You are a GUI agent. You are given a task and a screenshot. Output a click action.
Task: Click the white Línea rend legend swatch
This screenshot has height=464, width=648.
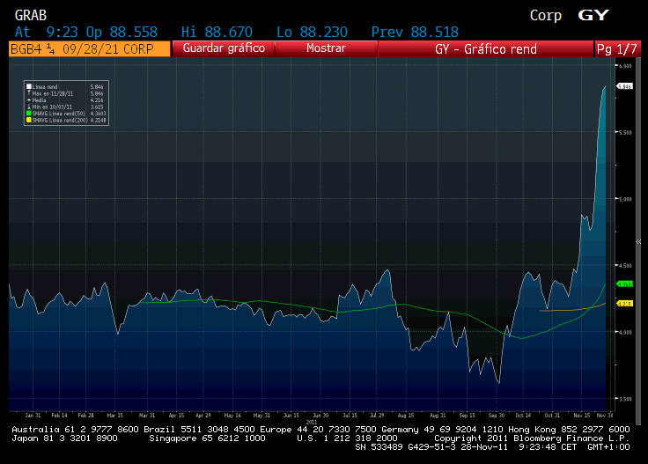click(x=29, y=87)
